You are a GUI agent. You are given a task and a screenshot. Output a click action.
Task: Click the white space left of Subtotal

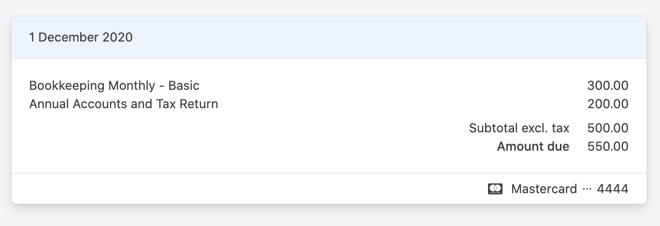click(242, 128)
